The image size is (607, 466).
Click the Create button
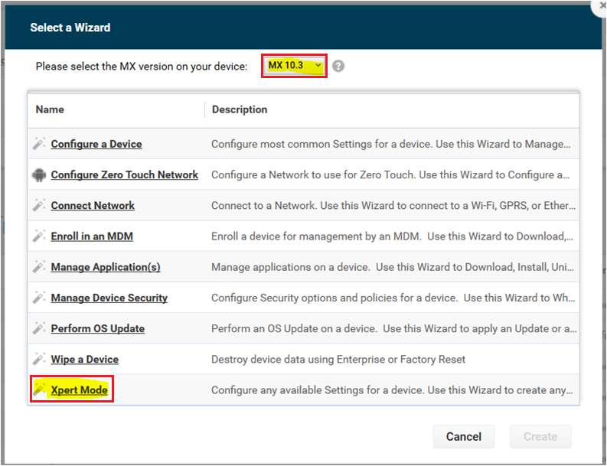point(540,436)
